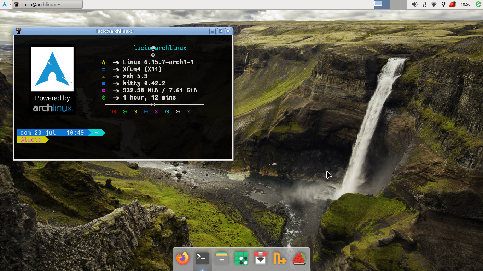Launch the orange Notepad++ style icon in dock
483x271 pixels.
pyautogui.click(x=280, y=258)
